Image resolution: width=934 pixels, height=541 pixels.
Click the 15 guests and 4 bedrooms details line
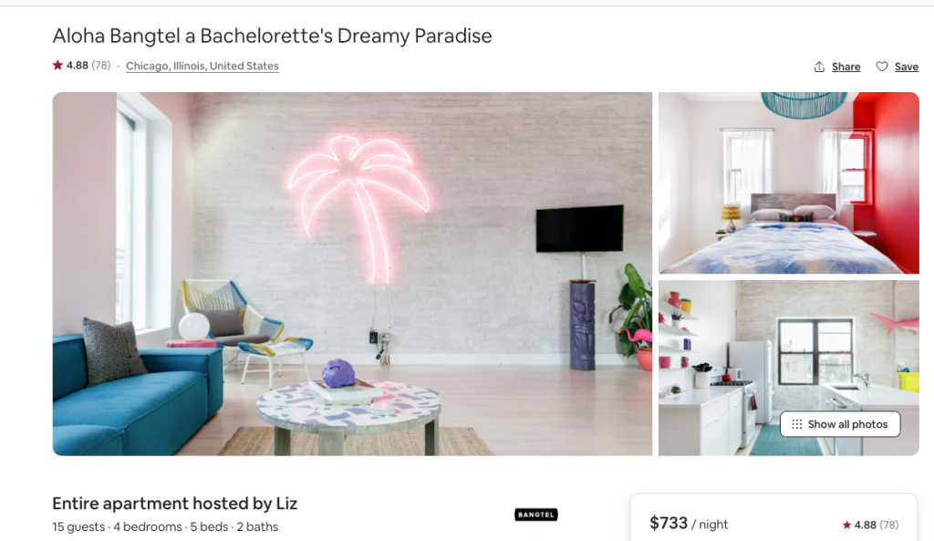click(165, 526)
